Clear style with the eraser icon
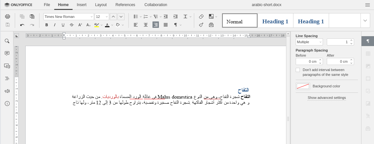Screen dimensions: 374x144 tap(201, 17)
